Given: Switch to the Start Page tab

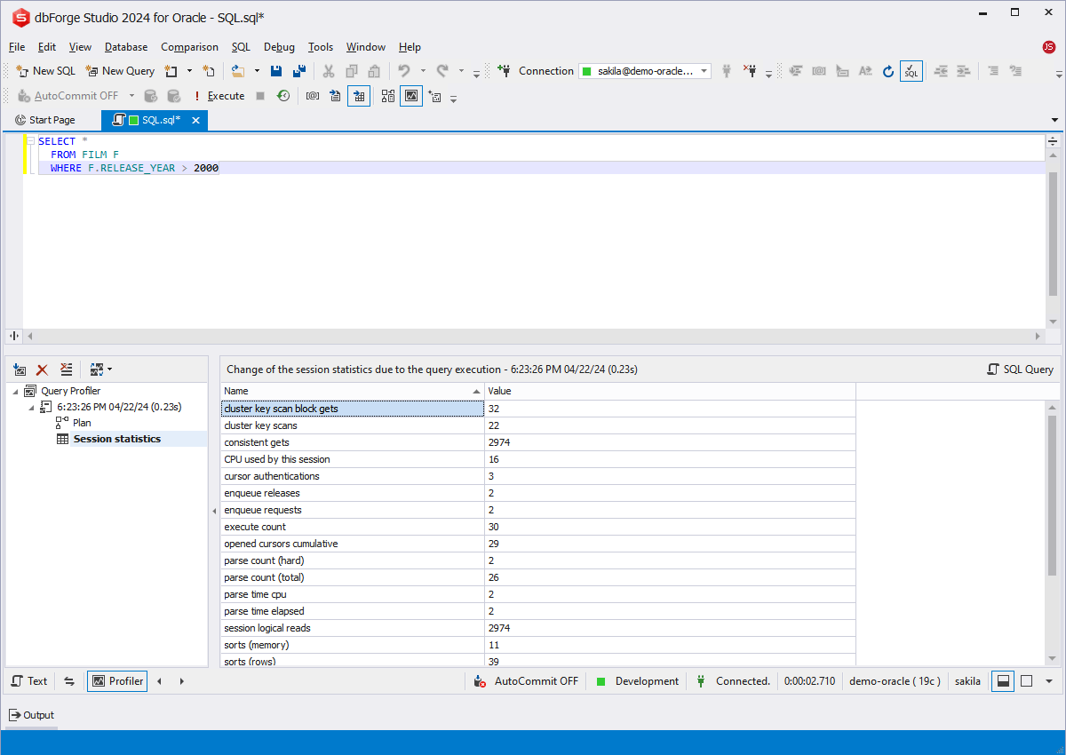Looking at the screenshot, I should [51, 119].
